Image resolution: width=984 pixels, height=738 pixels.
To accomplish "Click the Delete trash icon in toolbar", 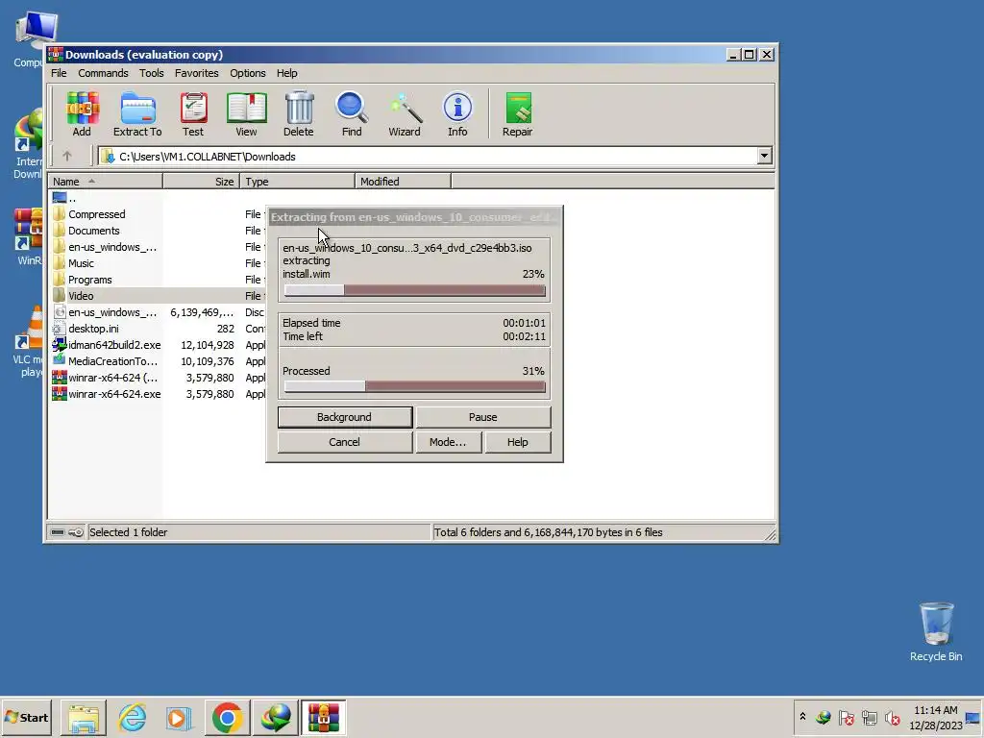I will coord(299,114).
